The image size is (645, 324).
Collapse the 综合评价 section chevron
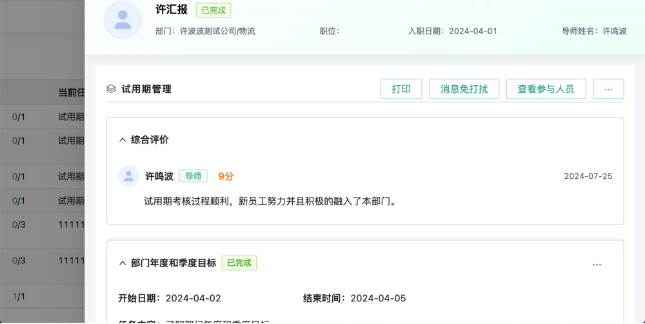coord(123,140)
